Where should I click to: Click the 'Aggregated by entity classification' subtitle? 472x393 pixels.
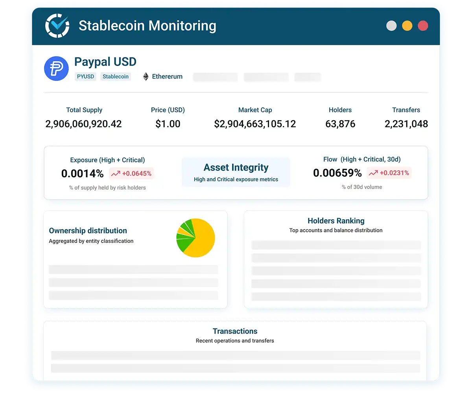91,241
